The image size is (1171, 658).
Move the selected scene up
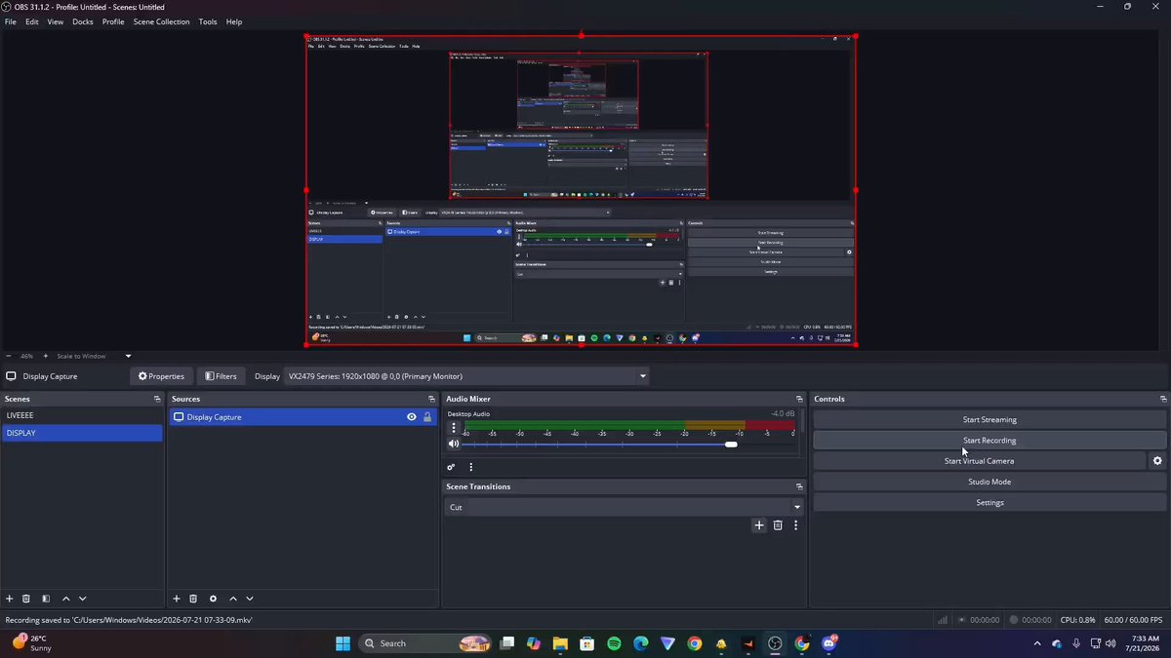(x=66, y=599)
